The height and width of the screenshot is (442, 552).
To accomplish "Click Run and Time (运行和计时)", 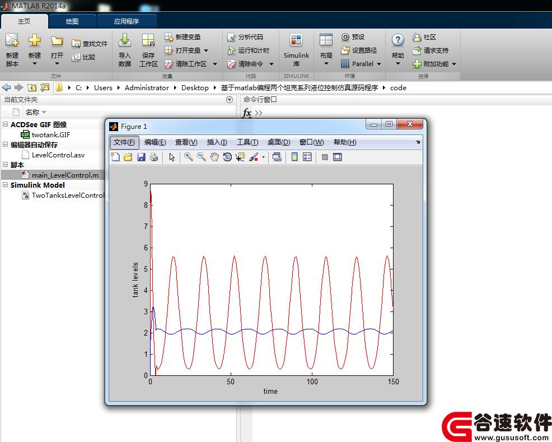I will point(248,50).
